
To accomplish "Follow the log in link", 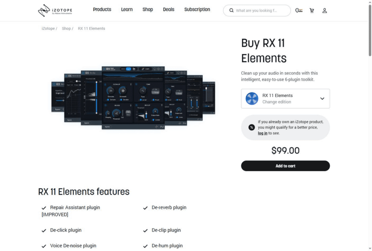I will click(263, 133).
